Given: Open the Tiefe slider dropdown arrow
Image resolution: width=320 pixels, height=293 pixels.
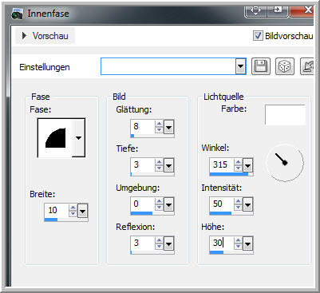Looking at the screenshot, I should coord(168,166).
